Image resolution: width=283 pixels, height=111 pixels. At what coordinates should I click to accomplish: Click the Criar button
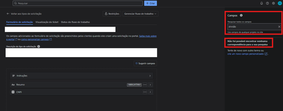(150, 3)
